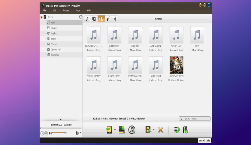
Task: Click the device info icon
Action: point(185,130)
